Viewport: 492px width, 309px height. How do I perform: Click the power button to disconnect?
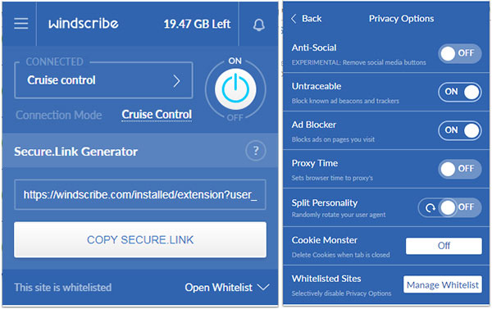click(x=235, y=89)
